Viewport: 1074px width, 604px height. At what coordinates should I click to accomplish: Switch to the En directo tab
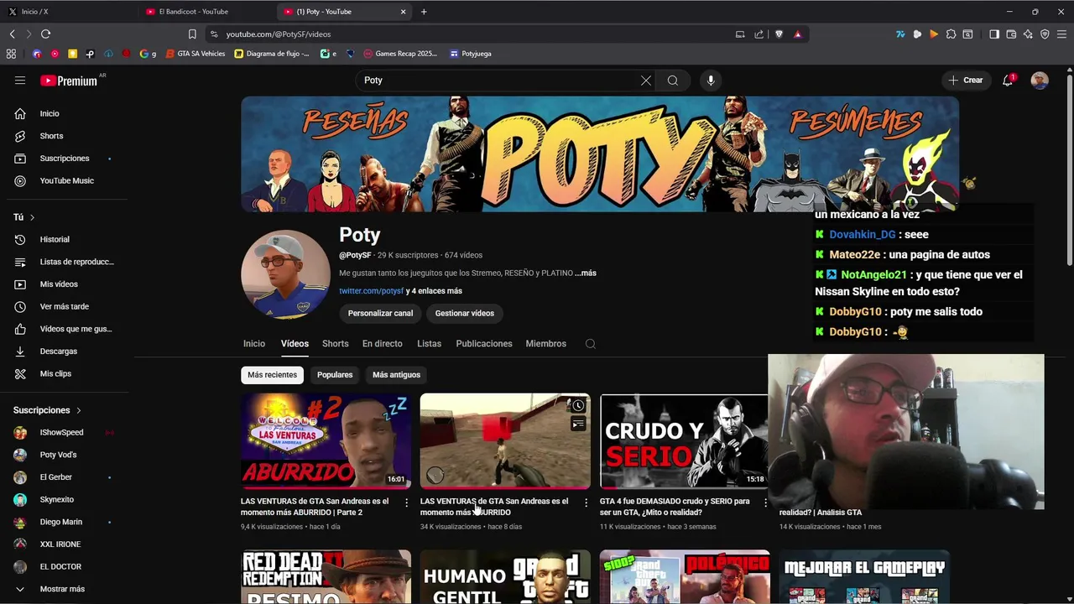coord(382,344)
